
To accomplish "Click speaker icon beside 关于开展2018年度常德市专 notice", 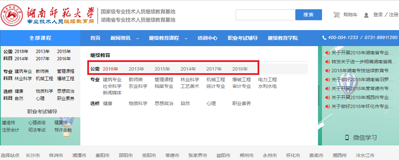I will [328, 89].
